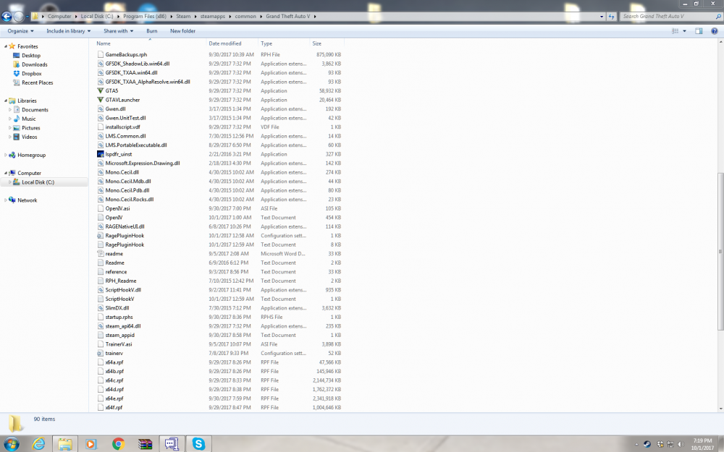Click the change view icon

pos(675,31)
